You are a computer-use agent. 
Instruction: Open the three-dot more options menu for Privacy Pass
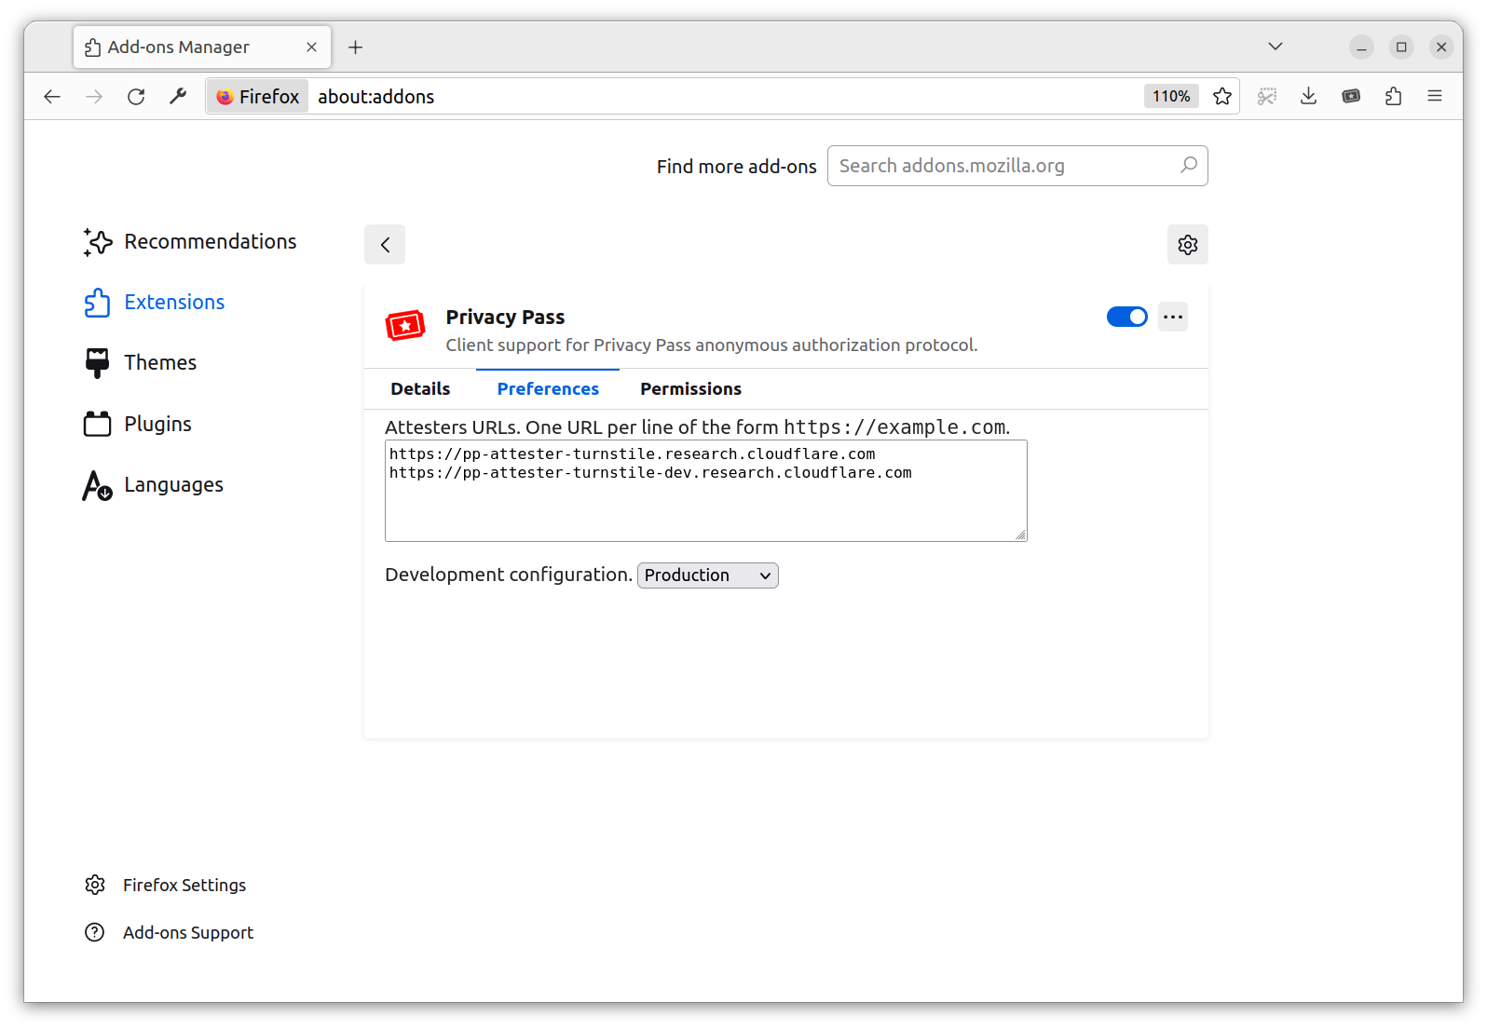[x=1173, y=317]
